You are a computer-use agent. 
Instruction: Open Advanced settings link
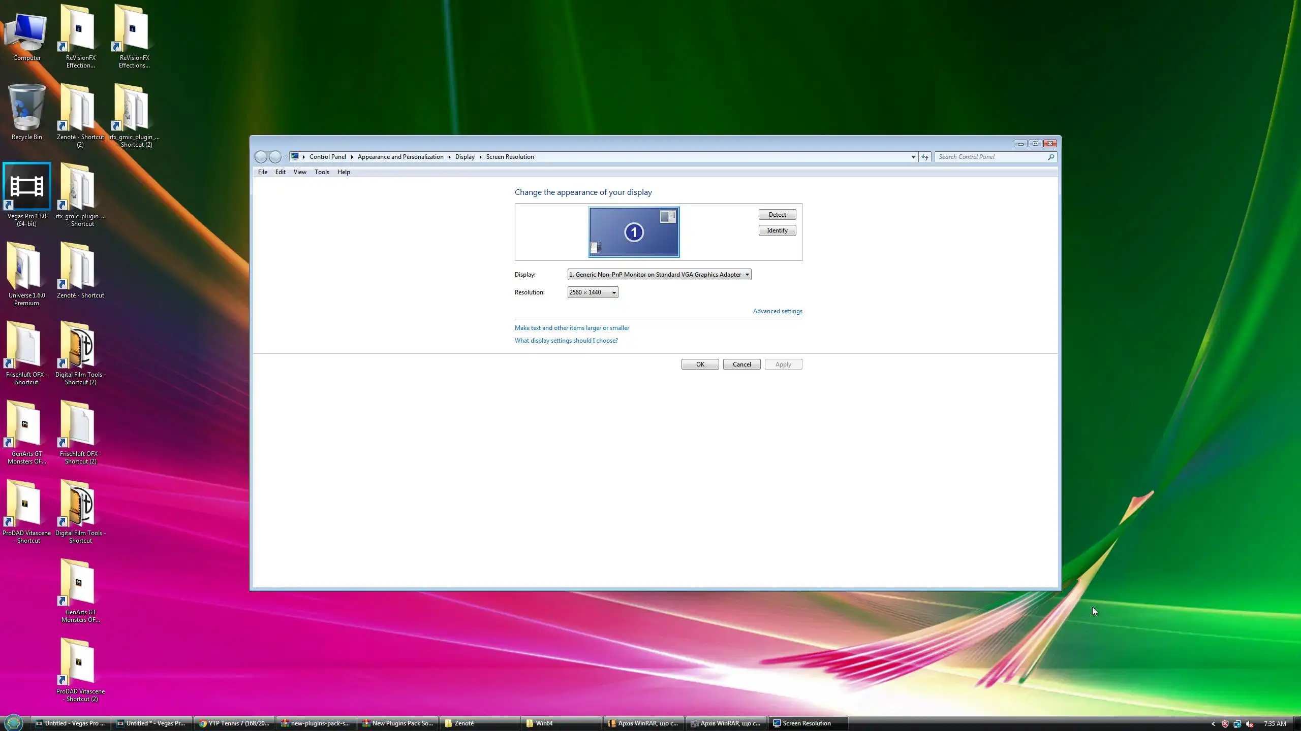(778, 311)
